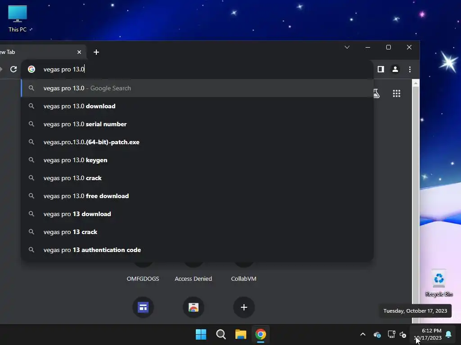Minimize the Chrome window
The image size is (461, 345).
click(368, 47)
